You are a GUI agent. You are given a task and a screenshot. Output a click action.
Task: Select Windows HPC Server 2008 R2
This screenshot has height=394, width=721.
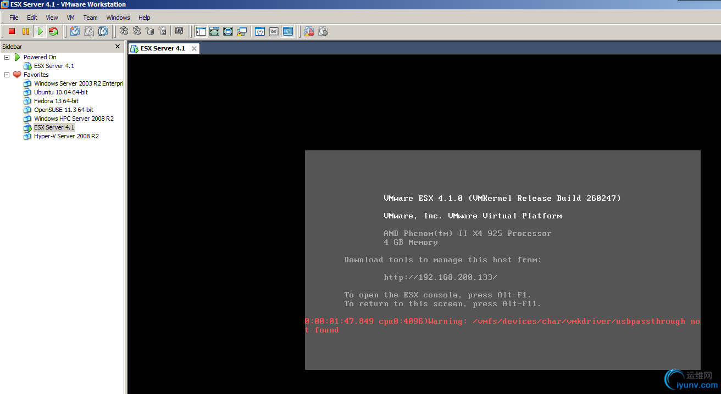tap(74, 119)
